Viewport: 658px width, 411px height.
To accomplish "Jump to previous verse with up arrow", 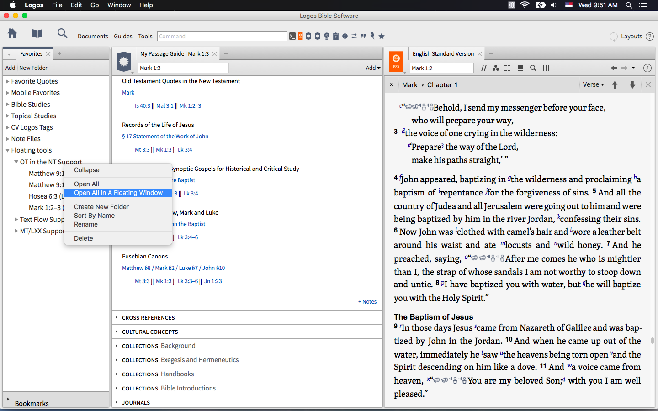I will pos(615,84).
